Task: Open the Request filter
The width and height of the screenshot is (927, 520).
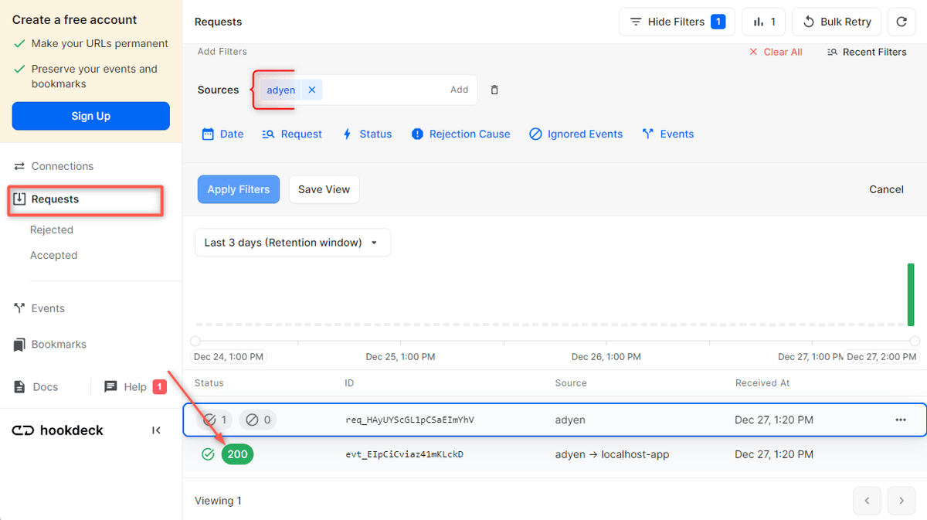Action: 292,134
